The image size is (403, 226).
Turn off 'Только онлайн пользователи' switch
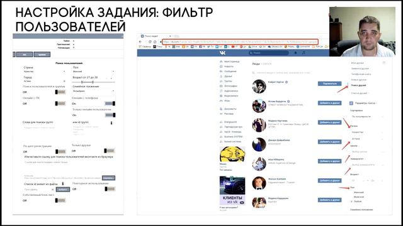pyautogui.click(x=110, y=115)
